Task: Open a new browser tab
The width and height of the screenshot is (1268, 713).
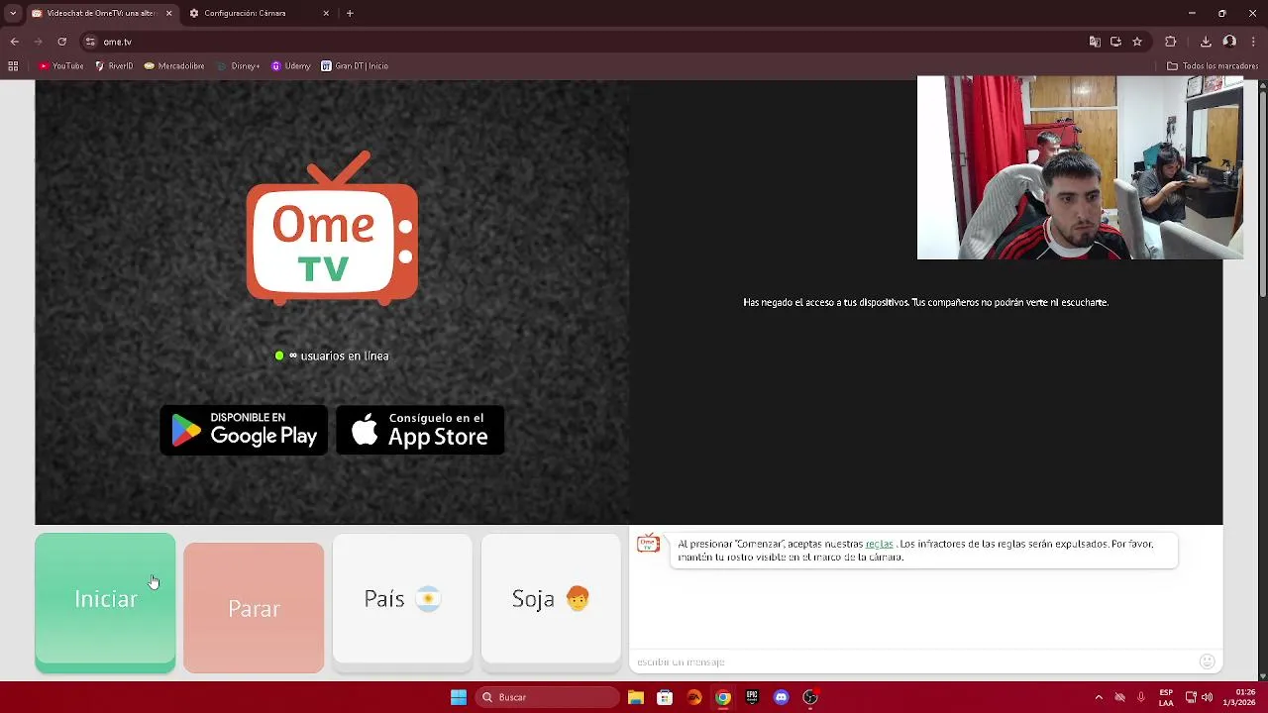Action: [x=350, y=13]
